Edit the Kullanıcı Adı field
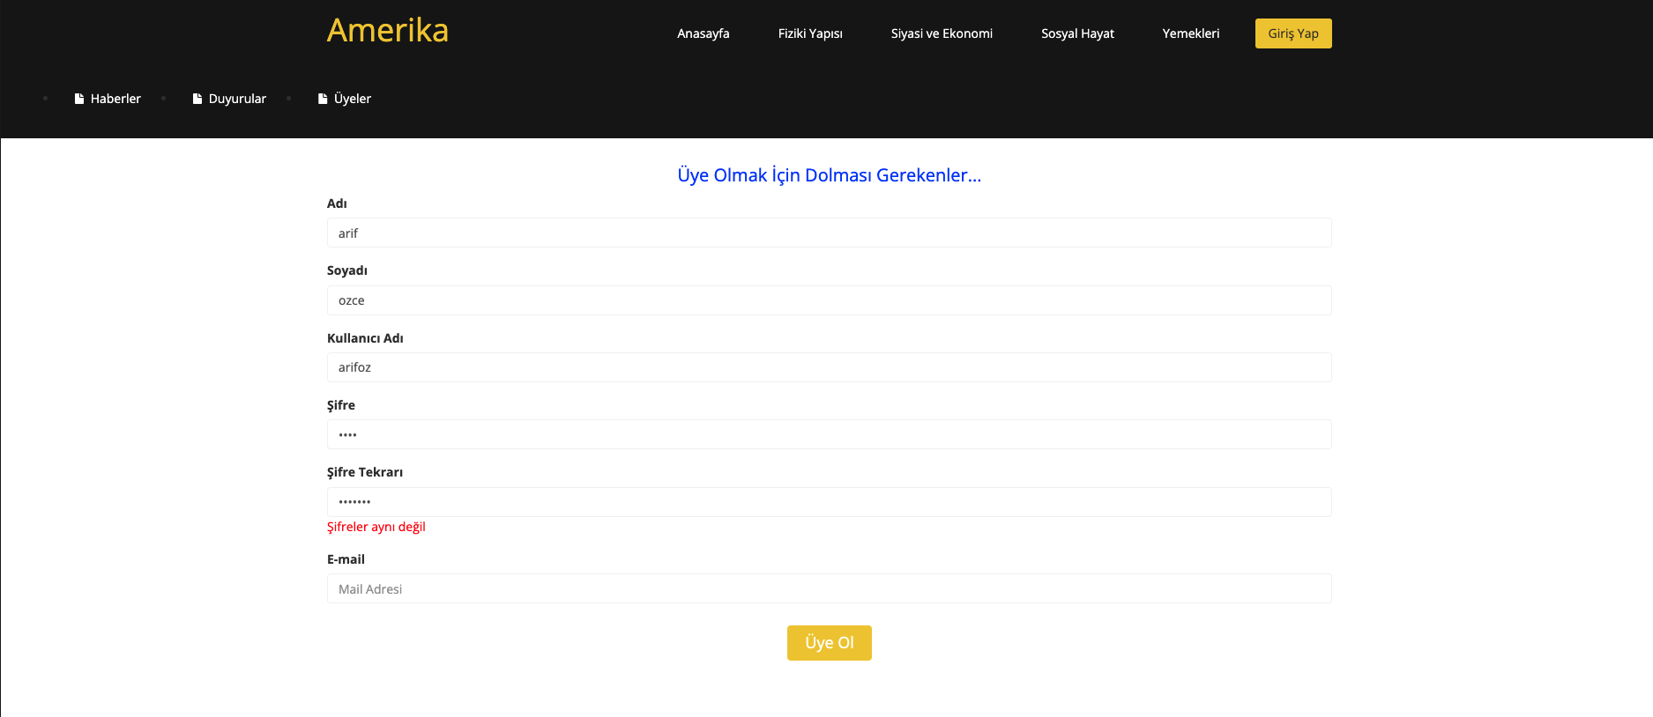The image size is (1653, 717). [829, 367]
